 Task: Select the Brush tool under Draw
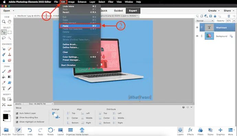click(x=4, y=71)
